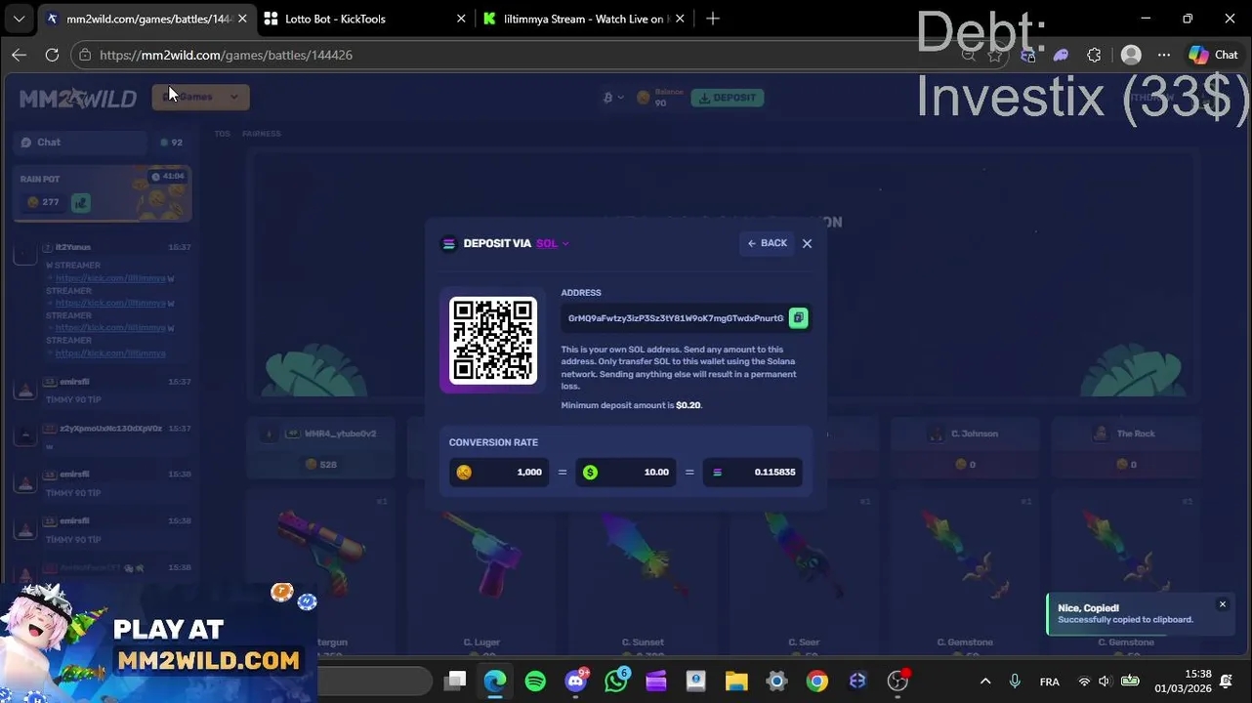Click the C. Johnson player card

[x=965, y=449]
